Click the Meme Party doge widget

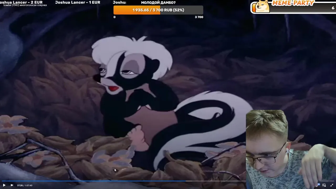pos(293,7)
